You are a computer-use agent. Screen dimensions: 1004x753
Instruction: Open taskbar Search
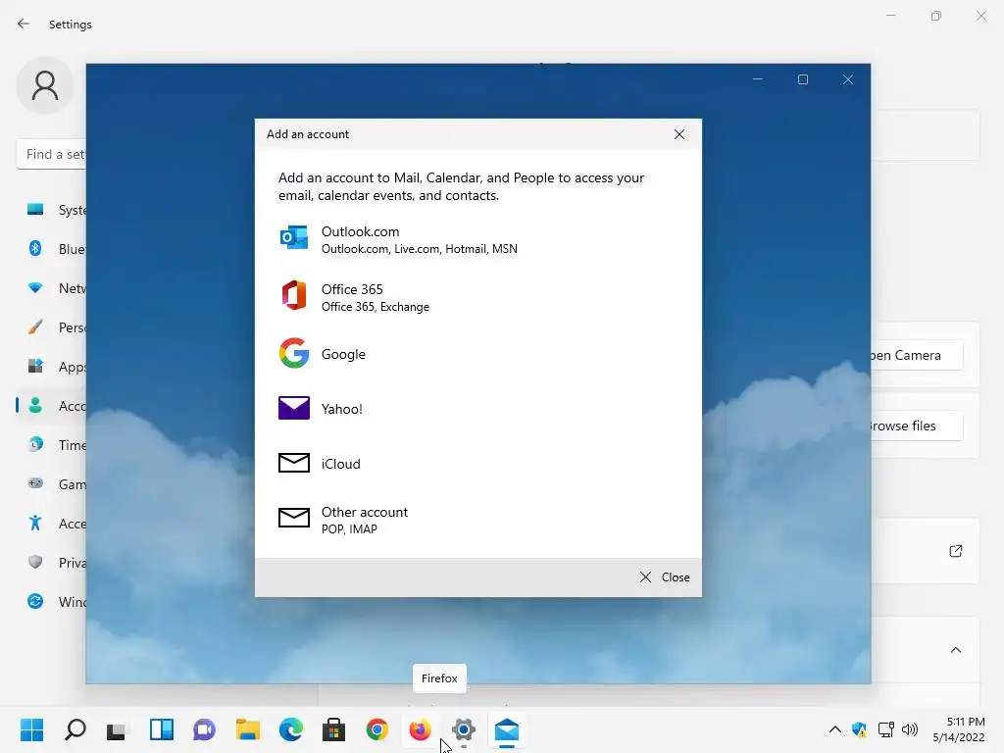pyautogui.click(x=75, y=729)
